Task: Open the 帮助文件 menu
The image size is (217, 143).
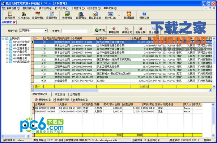Action: pyautogui.click(x=110, y=8)
